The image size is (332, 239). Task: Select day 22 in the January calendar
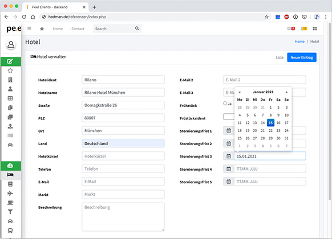coord(270,130)
